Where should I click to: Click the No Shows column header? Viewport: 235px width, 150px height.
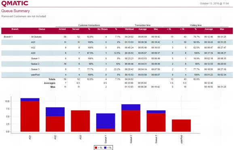click(102, 29)
